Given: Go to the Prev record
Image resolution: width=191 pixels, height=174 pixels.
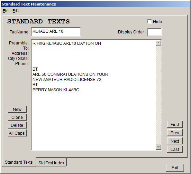Looking at the screenshot, I should point(175,133).
